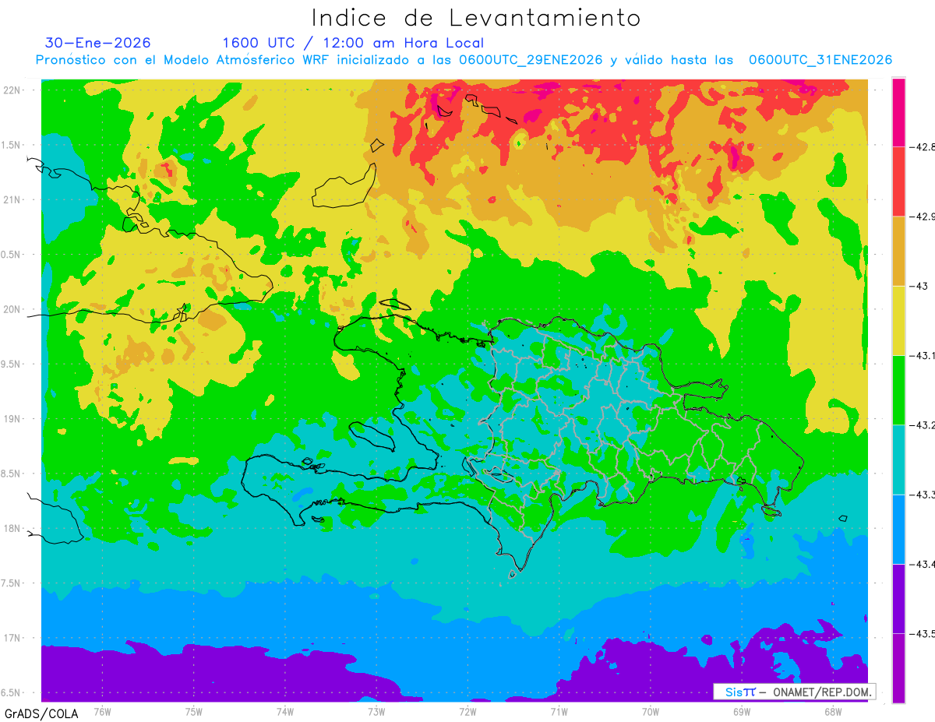This screenshot has width=935, height=722.
Task: Click the '71W' longitude label
Action: [x=559, y=711]
